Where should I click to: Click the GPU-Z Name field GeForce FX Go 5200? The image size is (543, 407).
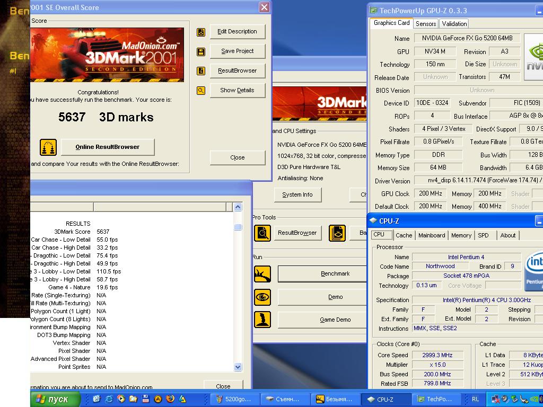tap(467, 38)
